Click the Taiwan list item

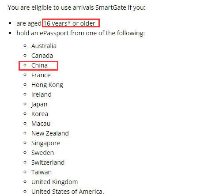click(42, 172)
